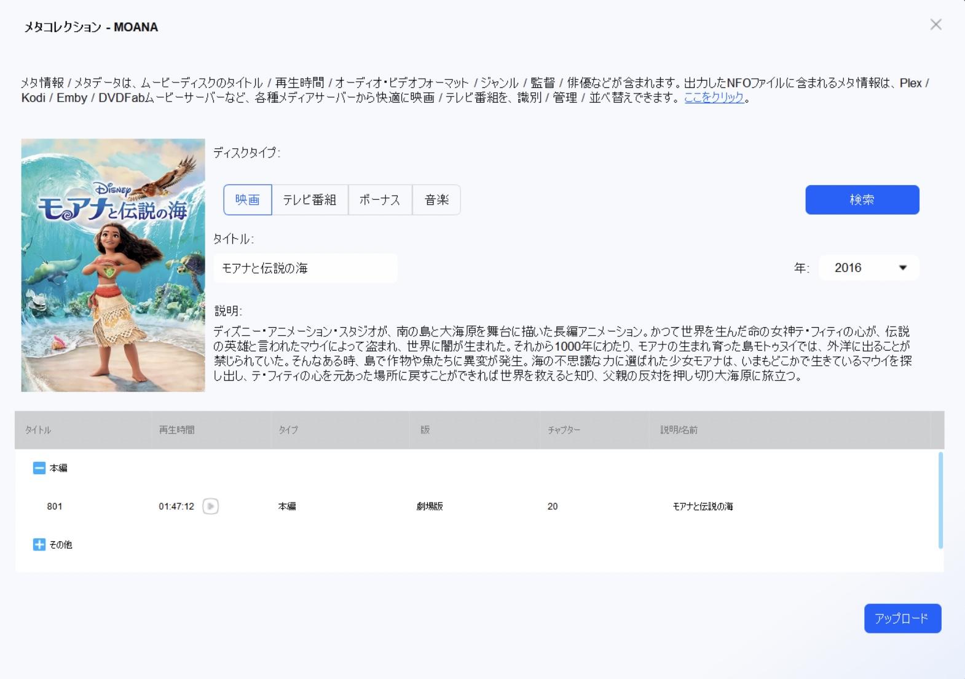Click the 検索 search button
The width and height of the screenshot is (965, 679).
coord(862,200)
